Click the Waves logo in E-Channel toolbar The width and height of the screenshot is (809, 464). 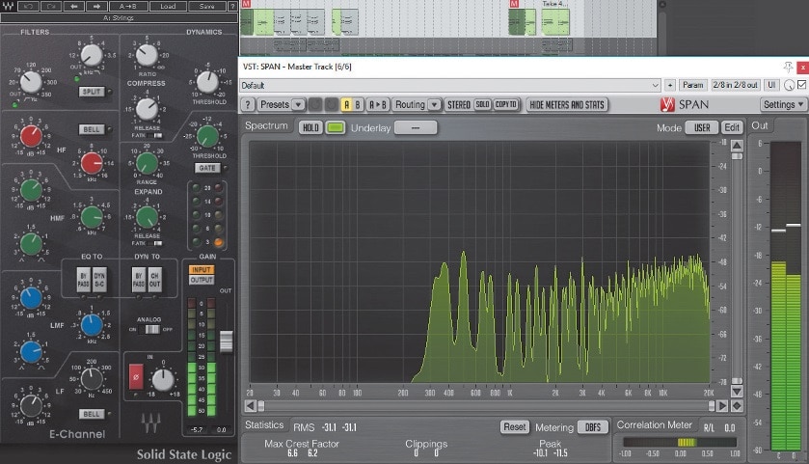pos(8,6)
